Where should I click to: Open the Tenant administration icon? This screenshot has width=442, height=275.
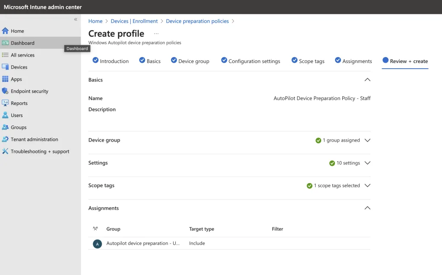click(5, 139)
